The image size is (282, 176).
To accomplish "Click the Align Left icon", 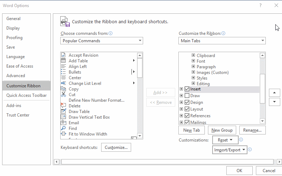I will coord(63,66).
